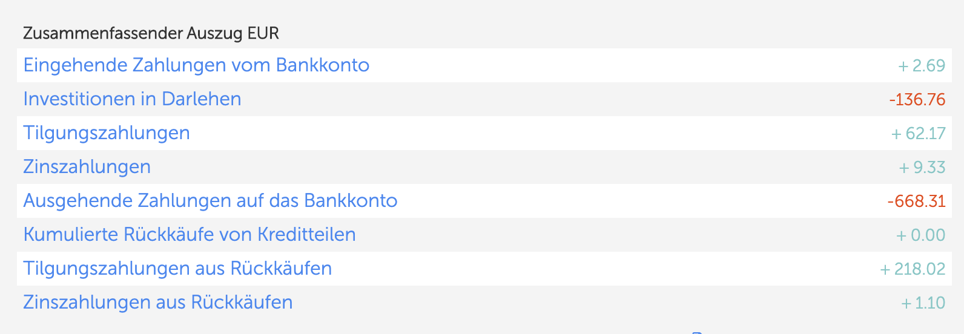Select the + 62.17 repayment amount
Screen dimensions: 964x334
[919, 134]
